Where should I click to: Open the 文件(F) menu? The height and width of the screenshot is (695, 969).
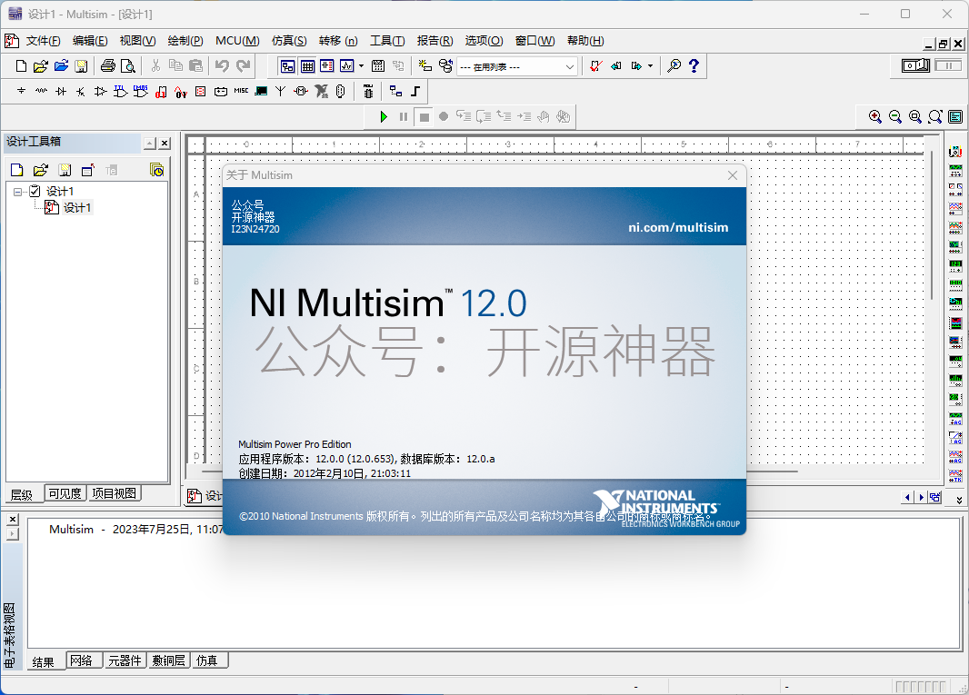(43, 41)
